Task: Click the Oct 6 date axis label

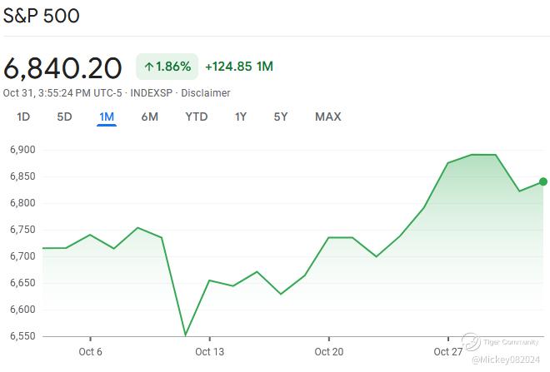Action: (x=90, y=351)
